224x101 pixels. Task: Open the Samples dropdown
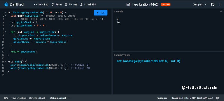[x=200, y=4]
